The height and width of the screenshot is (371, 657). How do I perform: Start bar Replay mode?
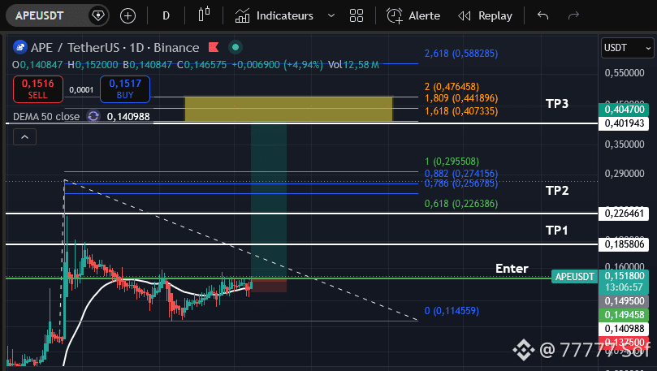point(485,16)
